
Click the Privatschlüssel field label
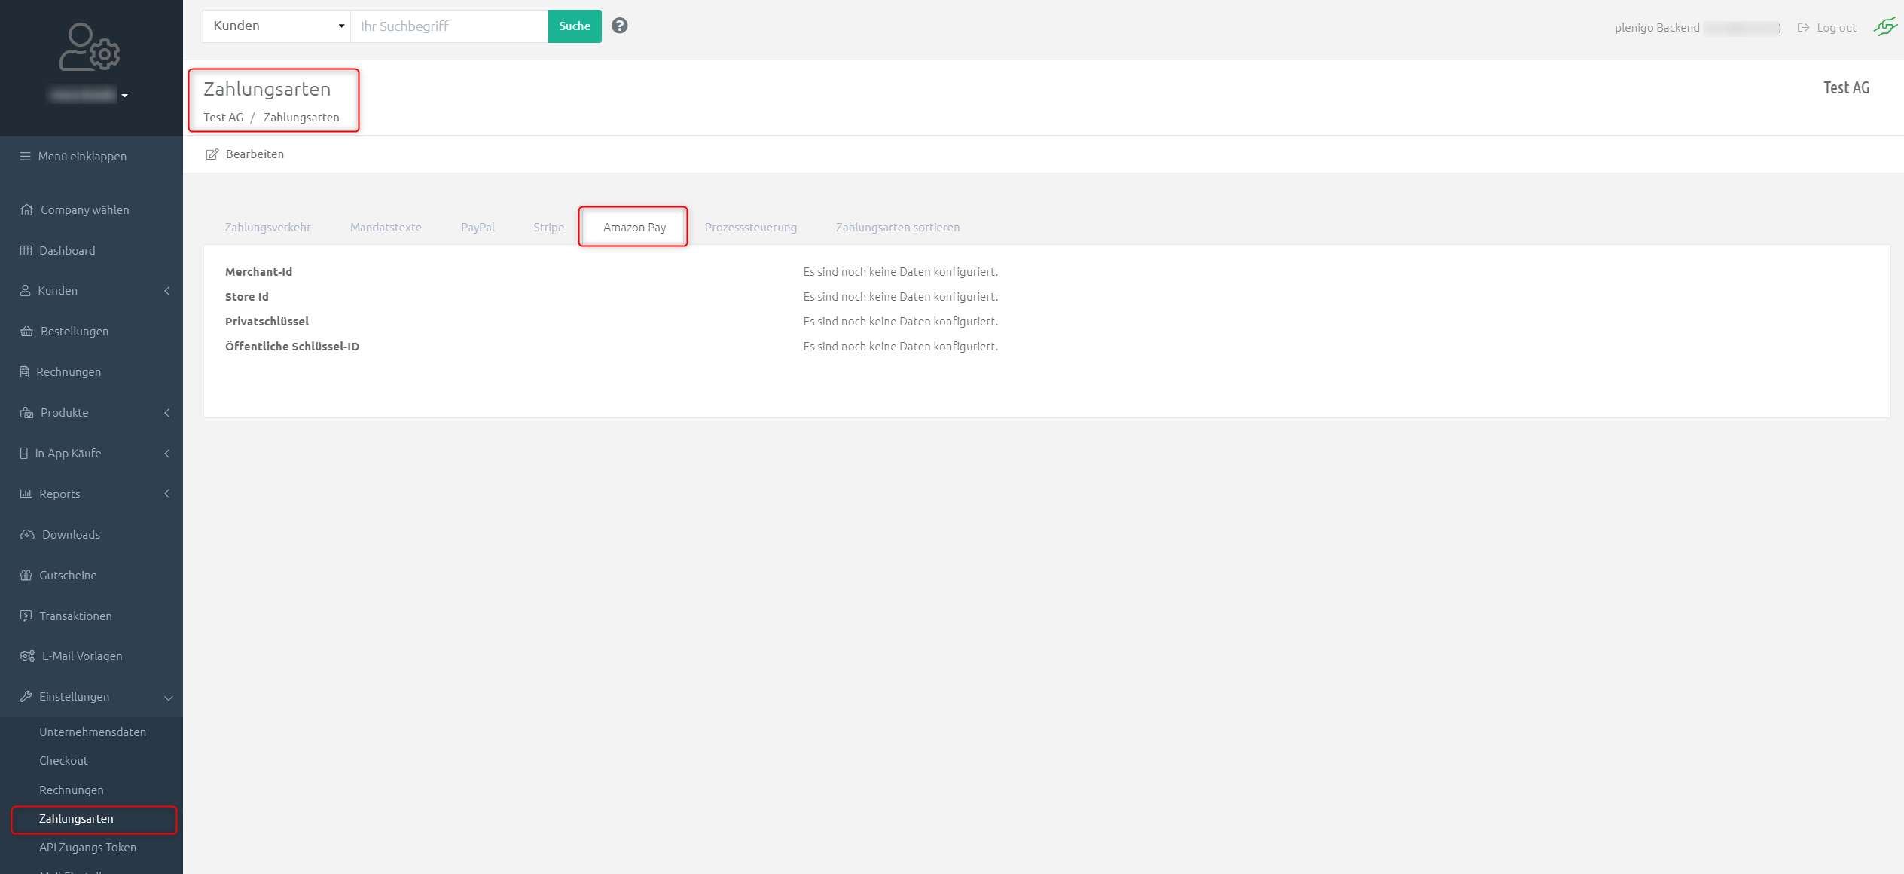point(267,322)
